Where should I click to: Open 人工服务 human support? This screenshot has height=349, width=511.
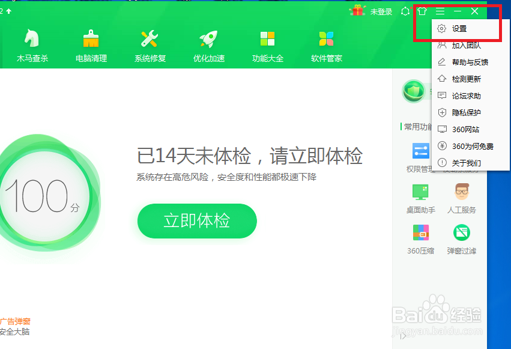coord(462,198)
